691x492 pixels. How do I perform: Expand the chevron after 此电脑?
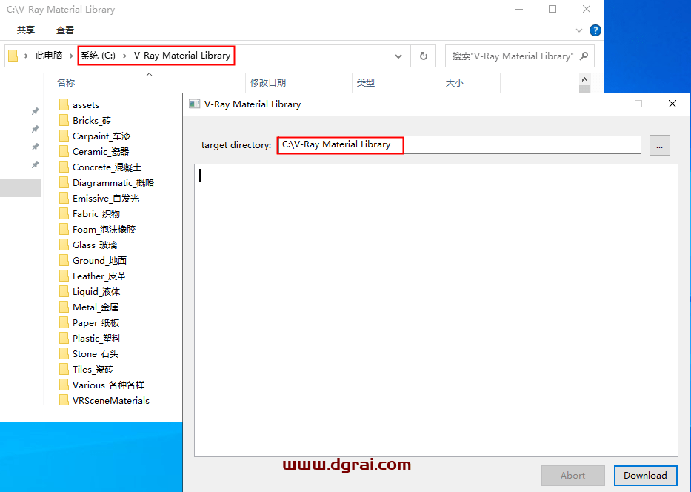[71, 56]
